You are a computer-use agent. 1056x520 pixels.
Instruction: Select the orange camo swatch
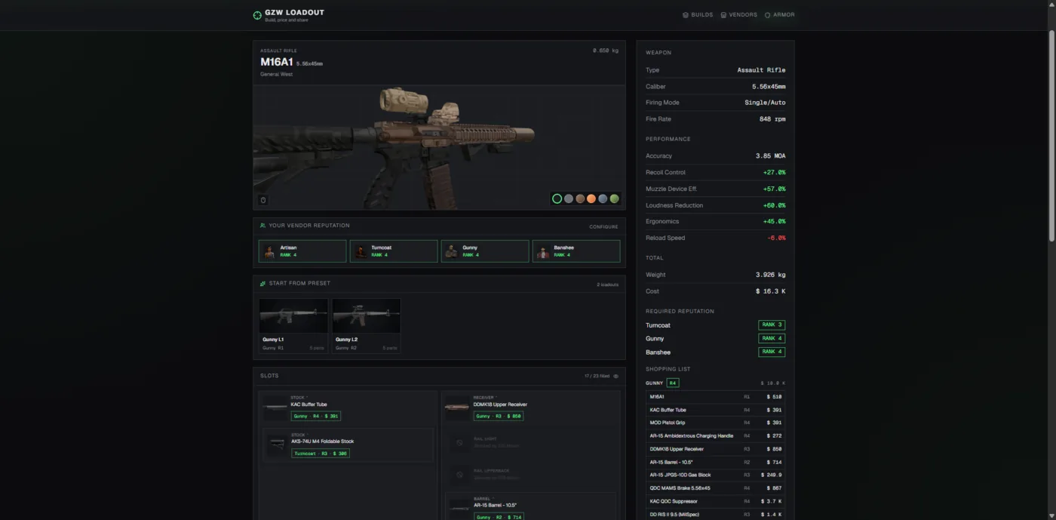(x=591, y=199)
